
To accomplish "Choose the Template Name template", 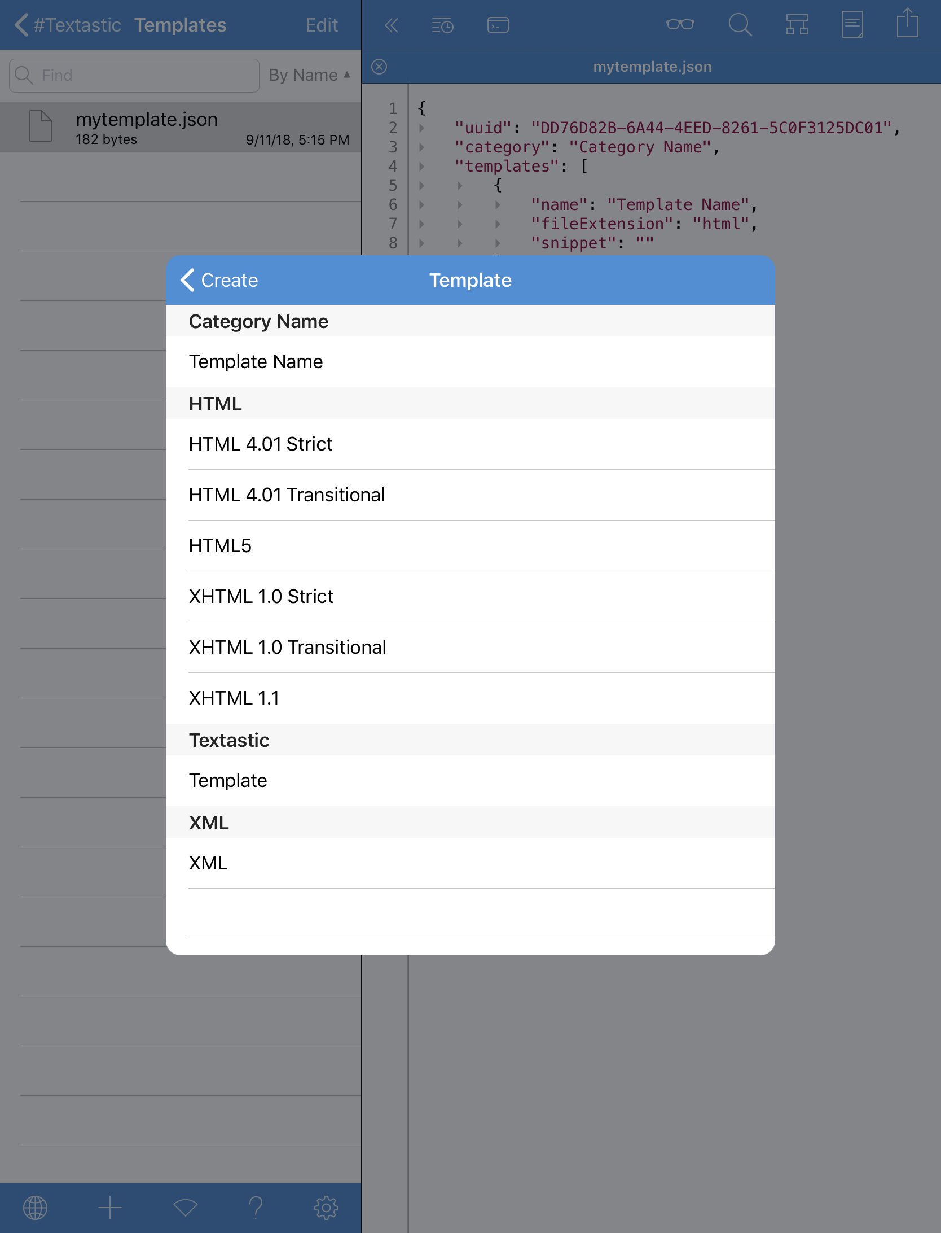I will click(x=470, y=362).
